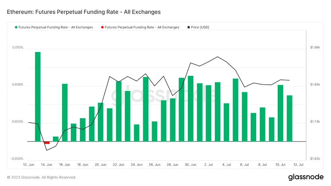Image resolution: width=331 pixels, height=186 pixels.
Task: Click the shortest green bar next to the red bar
Action: point(56,139)
